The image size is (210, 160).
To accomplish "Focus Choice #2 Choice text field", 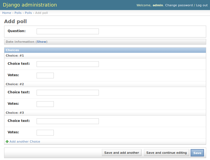I will (x=67, y=93).
